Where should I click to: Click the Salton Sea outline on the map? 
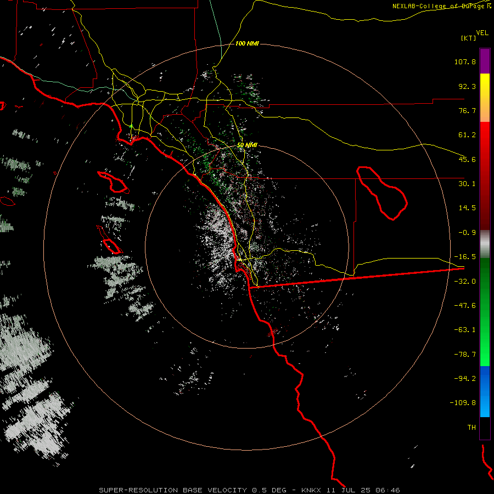[382, 193]
